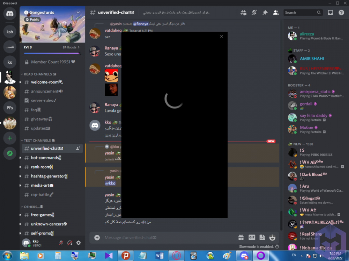The height and width of the screenshot is (261, 349).
Task: Toggle microphone mute in user panel
Action: [61, 243]
